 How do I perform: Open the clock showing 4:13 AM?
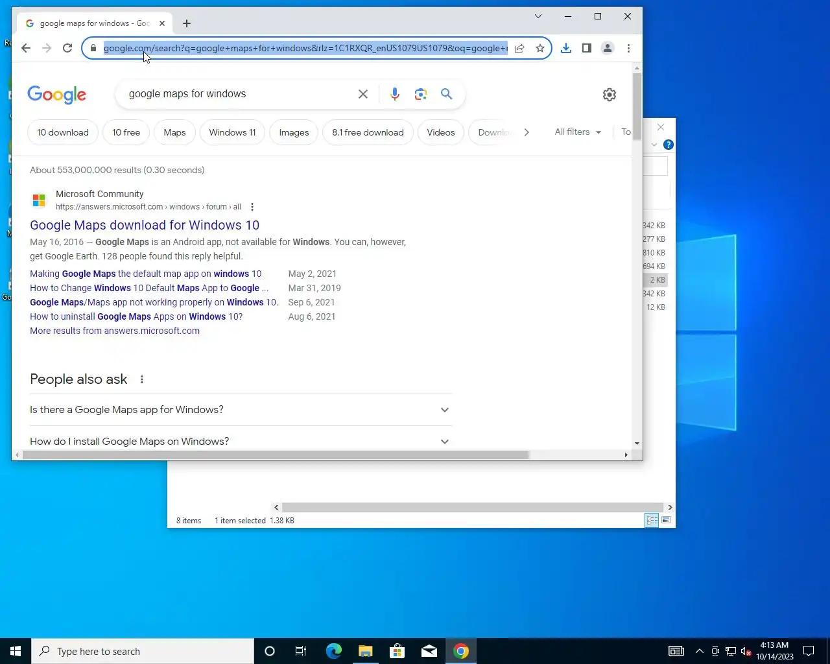(x=775, y=651)
